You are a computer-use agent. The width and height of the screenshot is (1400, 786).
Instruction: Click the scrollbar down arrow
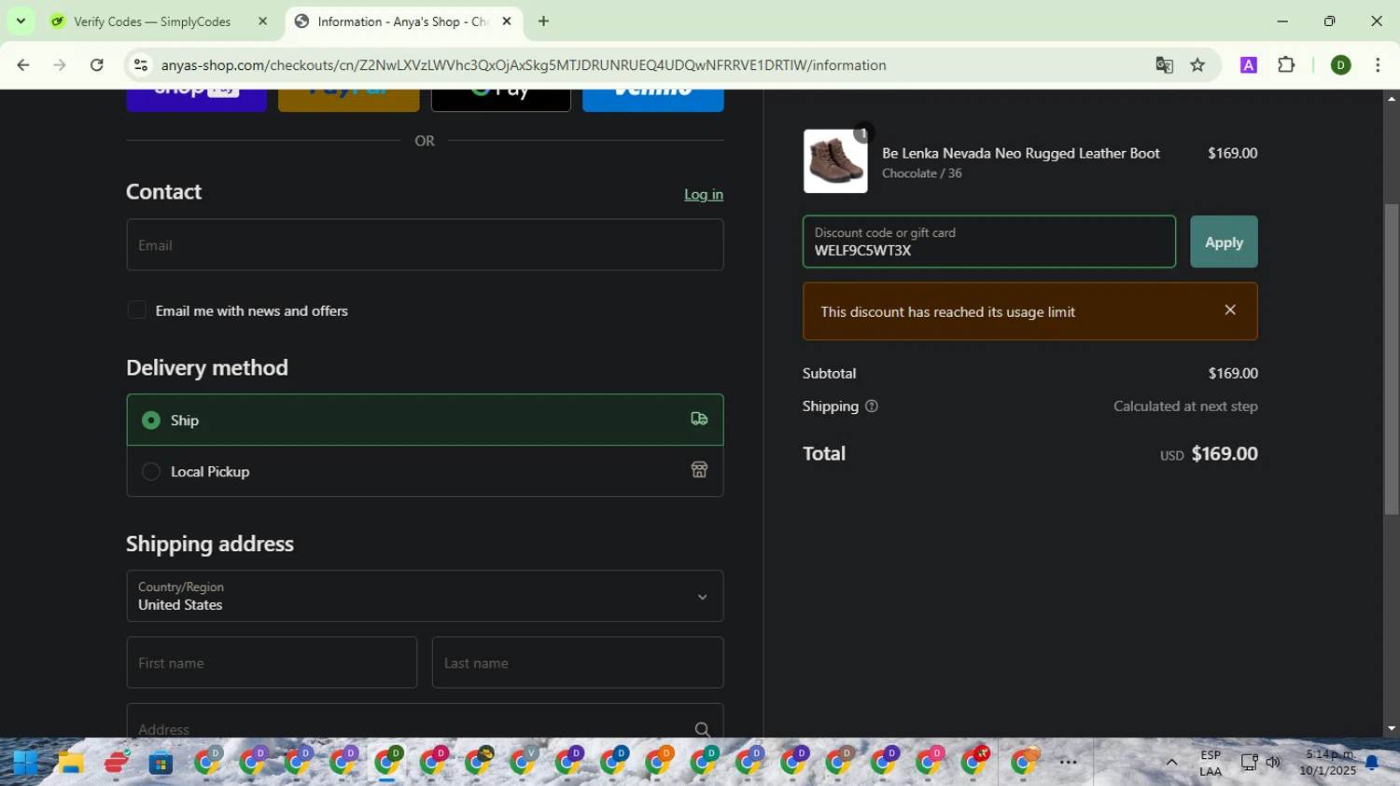pyautogui.click(x=1392, y=728)
